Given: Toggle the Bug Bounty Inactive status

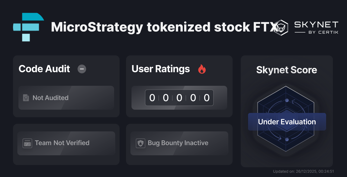Looking at the screenshot, I should click(x=179, y=143).
